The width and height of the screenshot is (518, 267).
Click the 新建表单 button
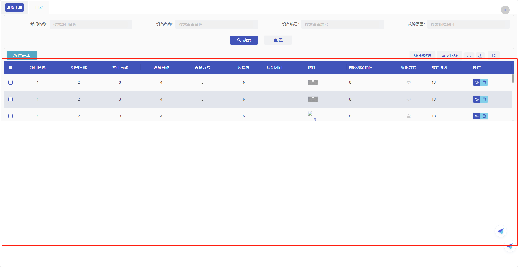coord(22,55)
